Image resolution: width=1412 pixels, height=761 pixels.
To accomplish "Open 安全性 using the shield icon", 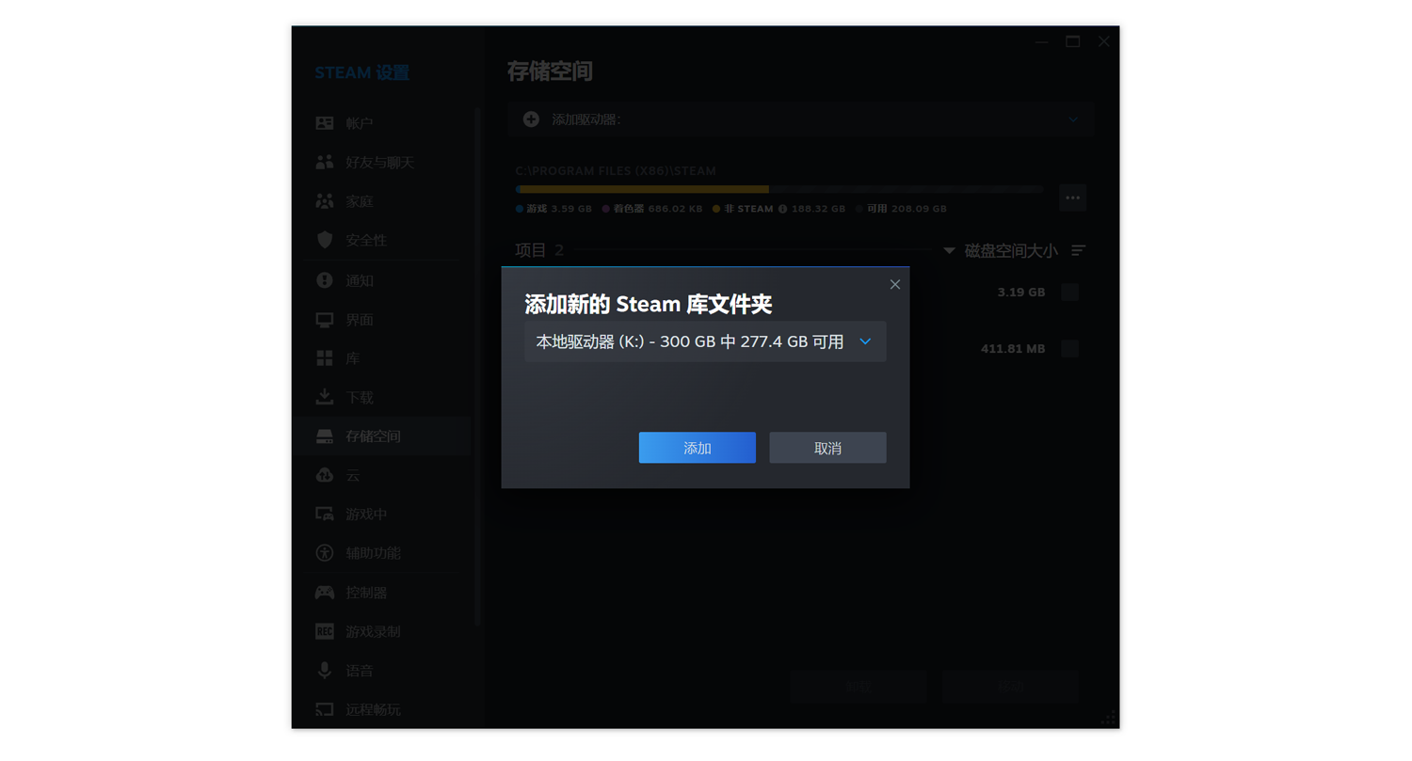I will 325,240.
